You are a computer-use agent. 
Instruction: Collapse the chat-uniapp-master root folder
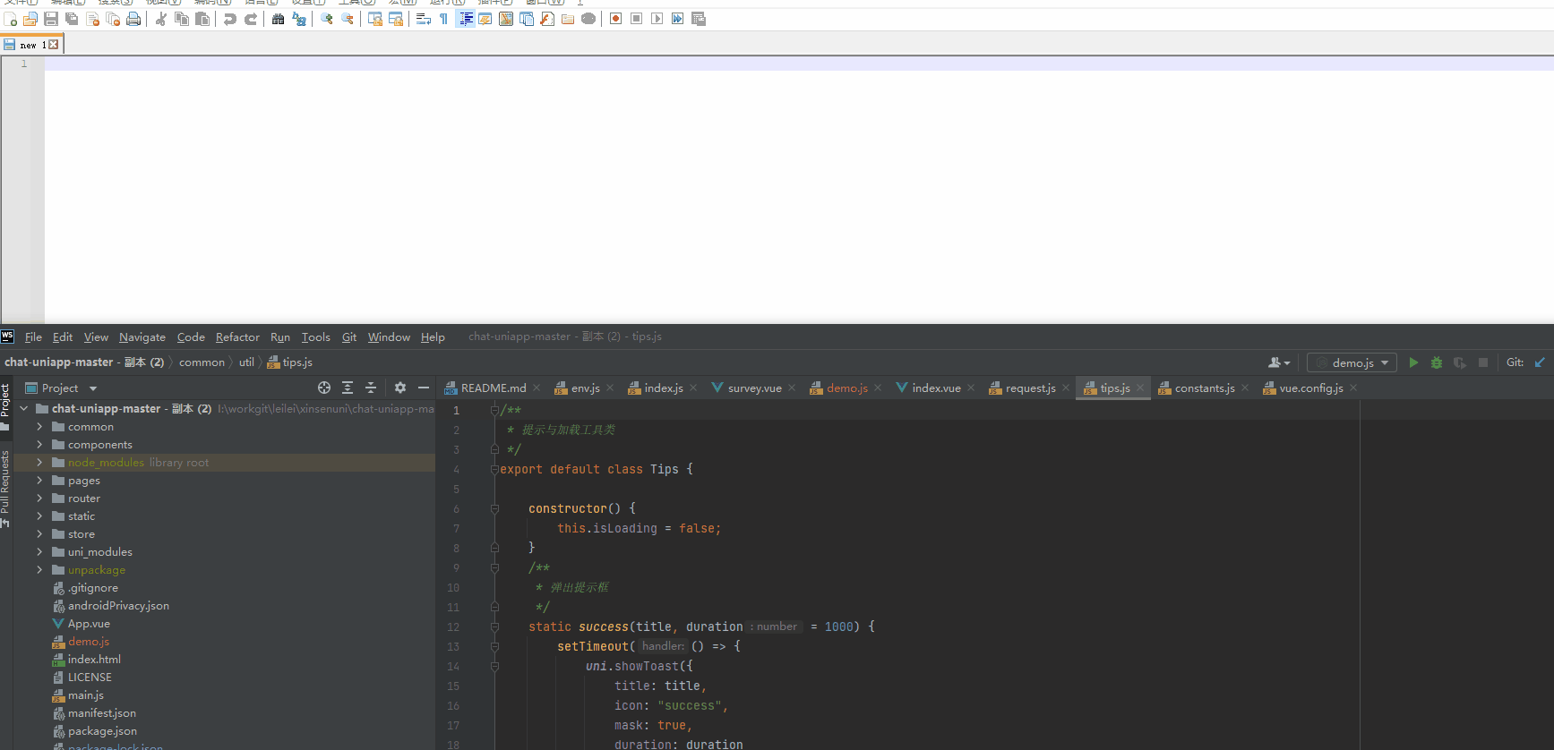pos(23,409)
